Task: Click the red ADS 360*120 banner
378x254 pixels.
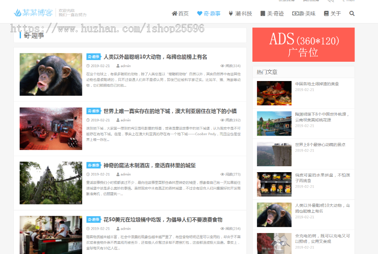Action: click(x=304, y=45)
